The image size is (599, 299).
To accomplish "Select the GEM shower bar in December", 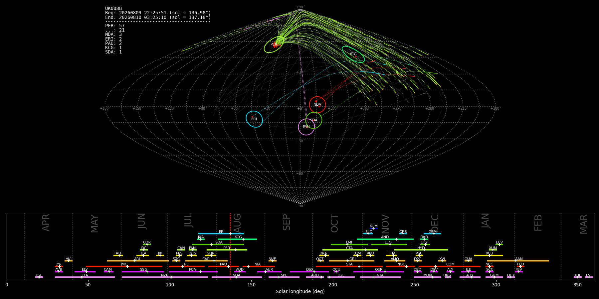I will 432,234.
